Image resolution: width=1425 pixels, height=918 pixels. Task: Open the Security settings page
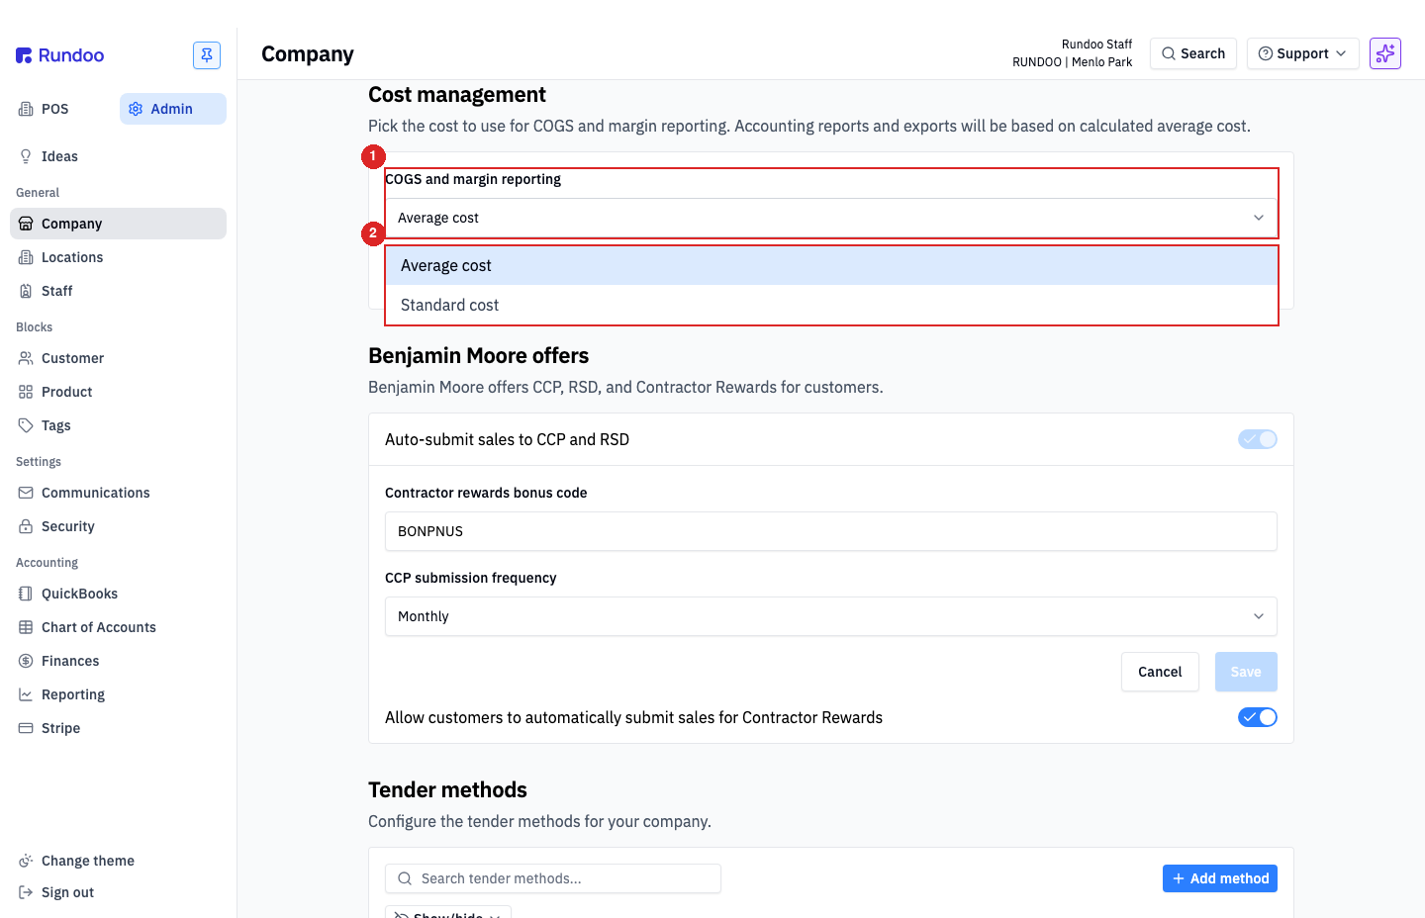point(118,526)
